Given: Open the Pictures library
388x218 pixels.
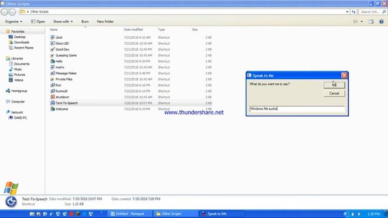Looking at the screenshot, I should pos(19,74).
